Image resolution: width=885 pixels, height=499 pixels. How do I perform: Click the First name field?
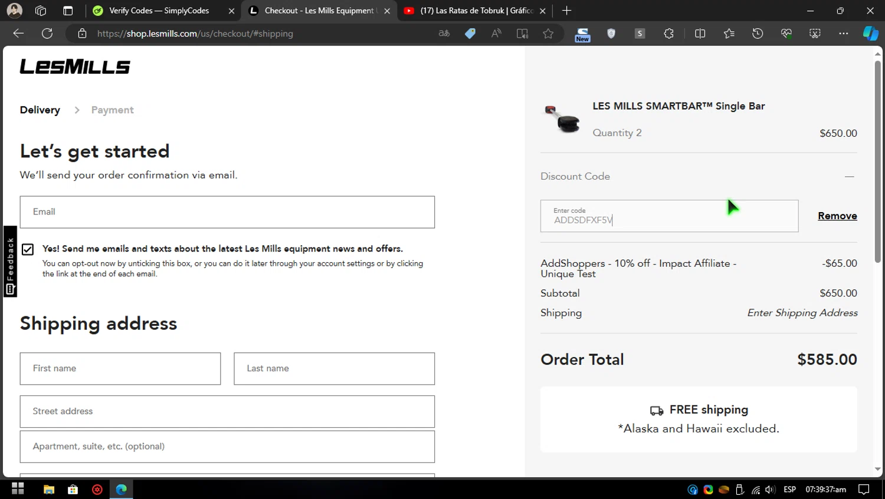click(x=120, y=369)
